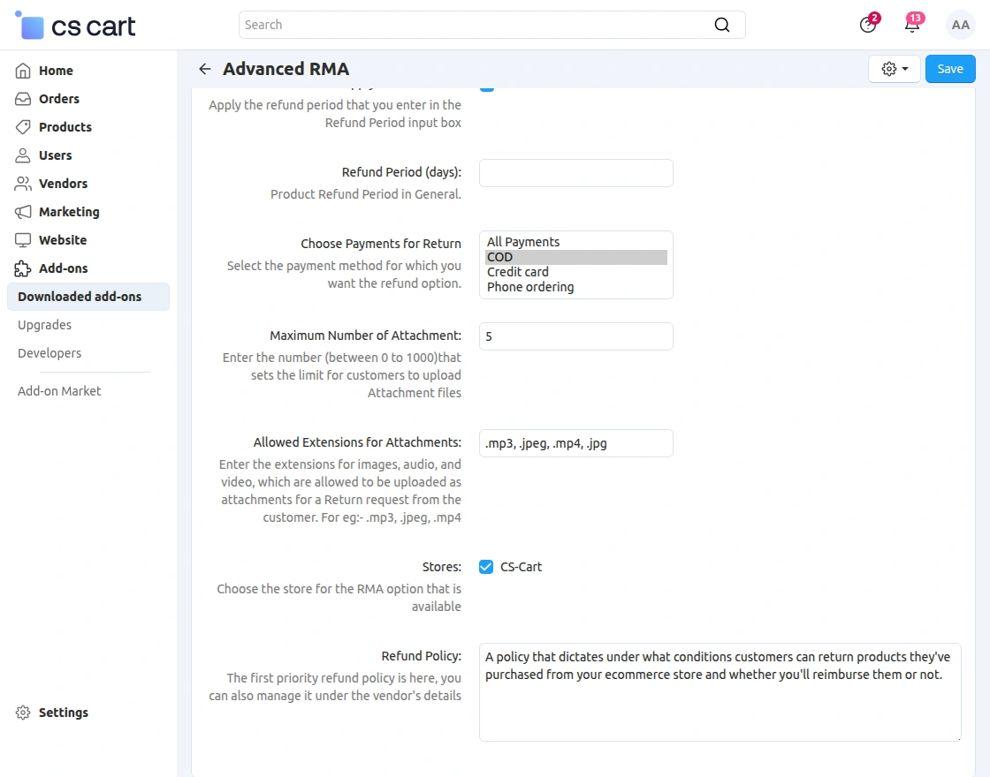The height and width of the screenshot is (777, 990).
Task: Click the Add-ons puzzle icon
Action: pos(23,268)
